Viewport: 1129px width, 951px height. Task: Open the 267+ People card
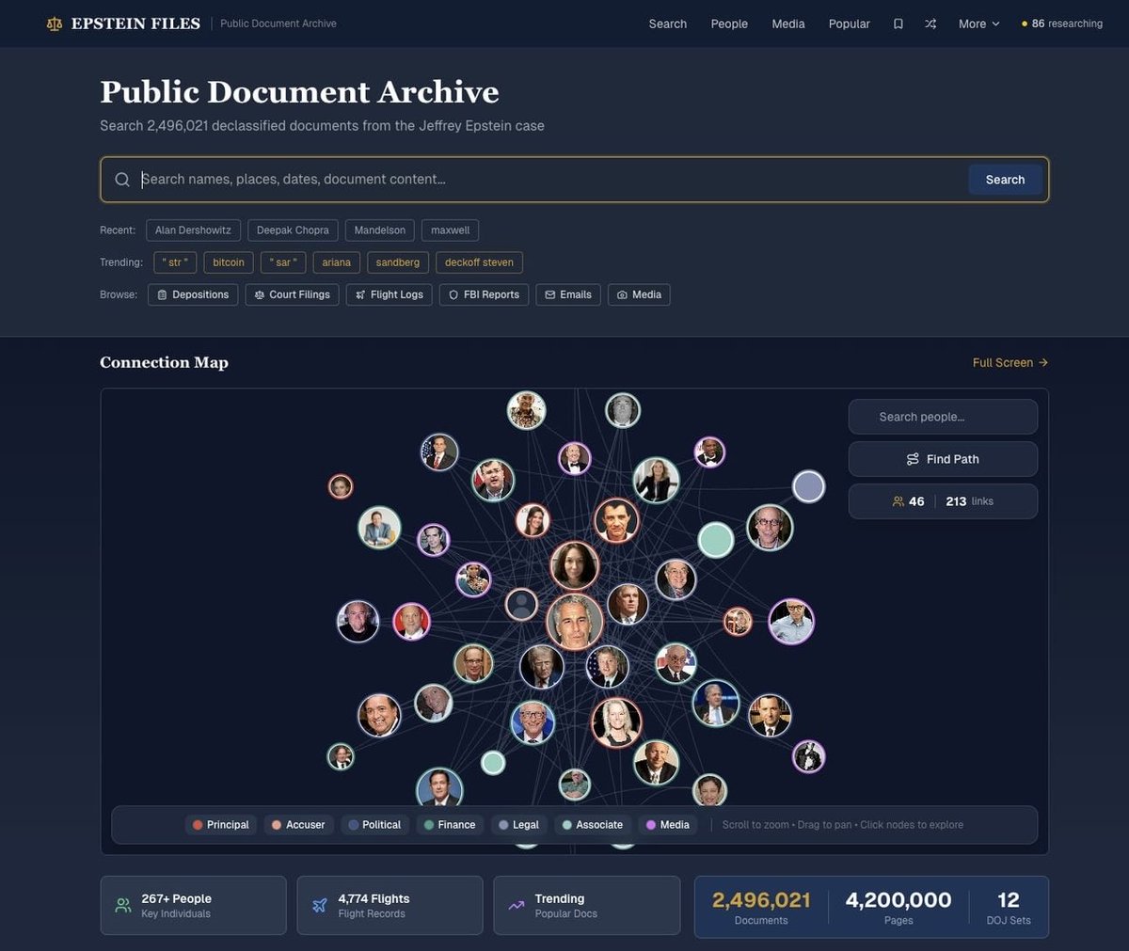tap(193, 906)
